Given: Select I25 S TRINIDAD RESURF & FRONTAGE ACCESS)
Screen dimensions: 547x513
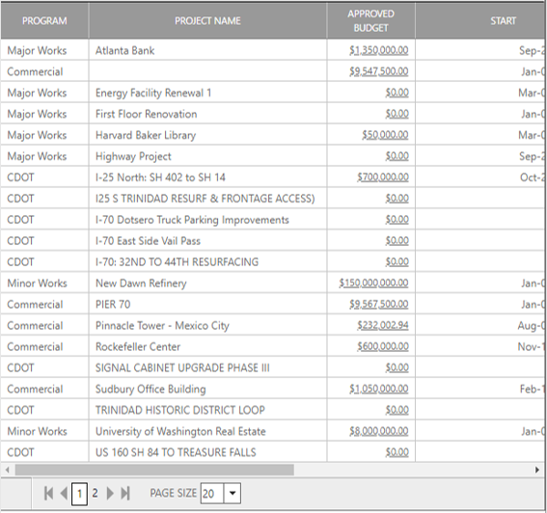Looking at the screenshot, I should (205, 199).
